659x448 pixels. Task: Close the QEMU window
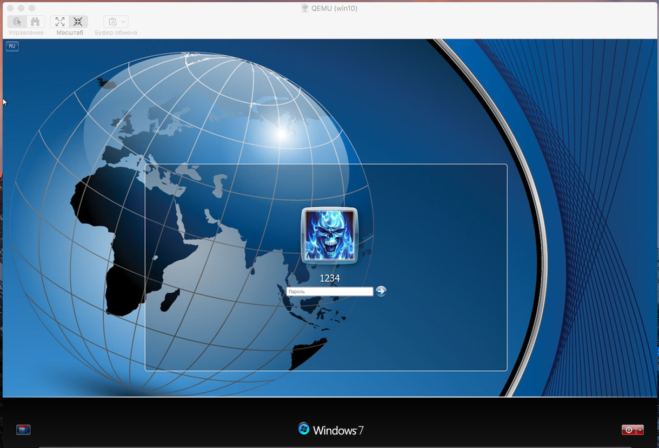point(10,8)
